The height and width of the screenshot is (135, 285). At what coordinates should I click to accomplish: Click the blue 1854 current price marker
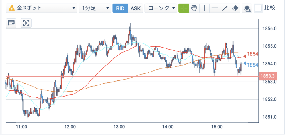coord(251,65)
